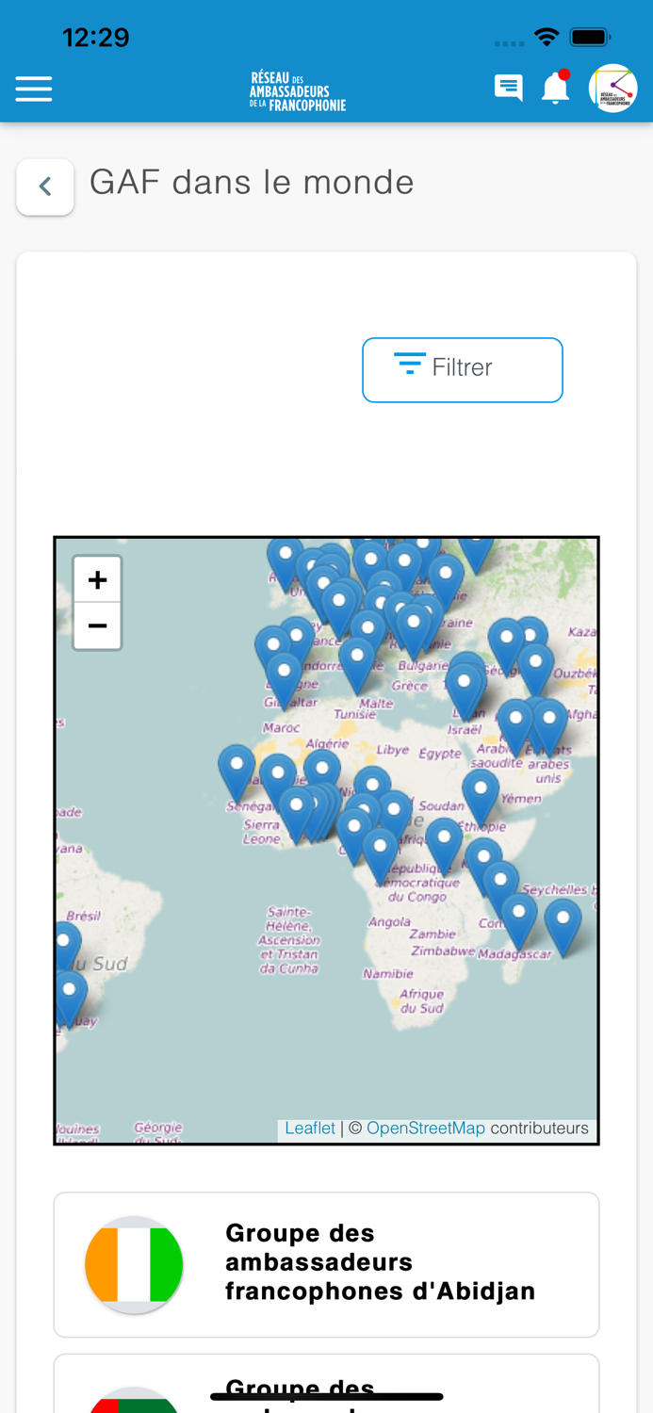Image resolution: width=653 pixels, height=1413 pixels.
Task: Select the map marker over Madagascar
Action: (x=519, y=920)
